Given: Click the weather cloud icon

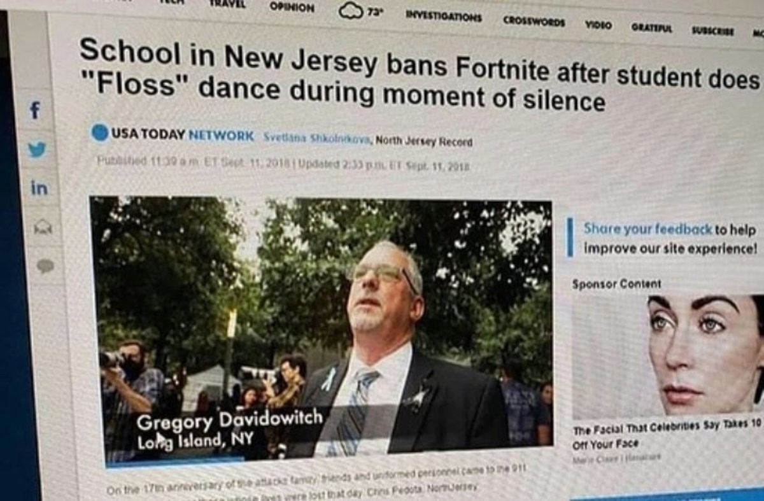Looking at the screenshot, I should [350, 11].
